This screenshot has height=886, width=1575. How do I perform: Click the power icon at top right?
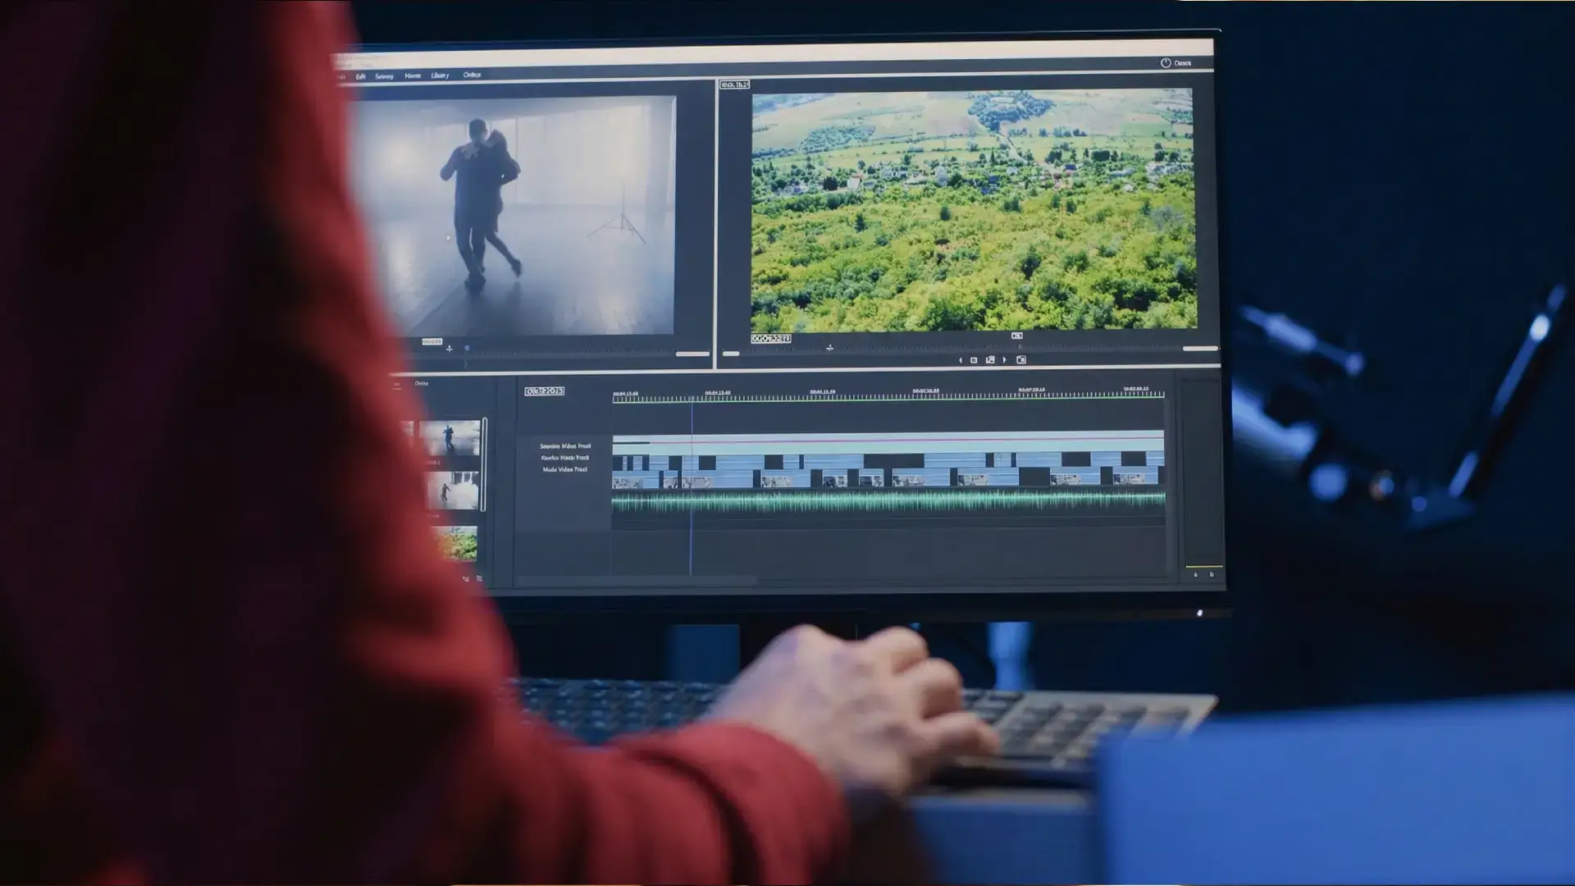[x=1165, y=62]
